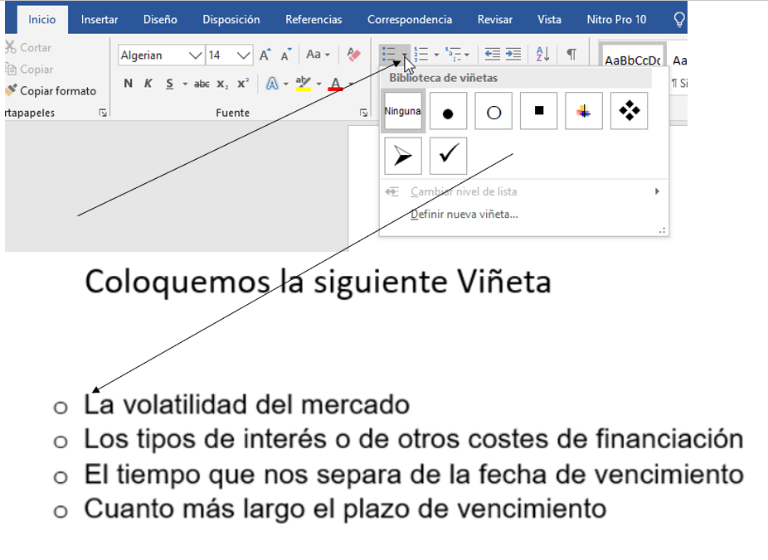This screenshot has width=768, height=560.
Task: Open the Insertar ribbon tab
Action: point(100,20)
